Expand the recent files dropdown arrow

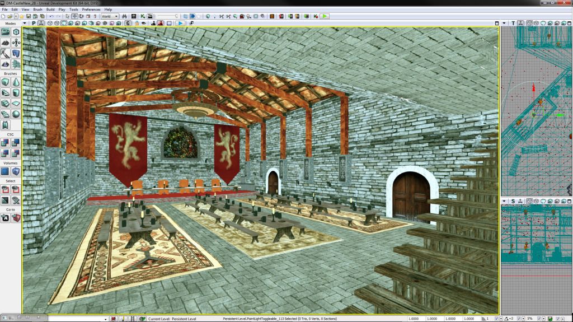pyautogui.click(x=16, y=16)
